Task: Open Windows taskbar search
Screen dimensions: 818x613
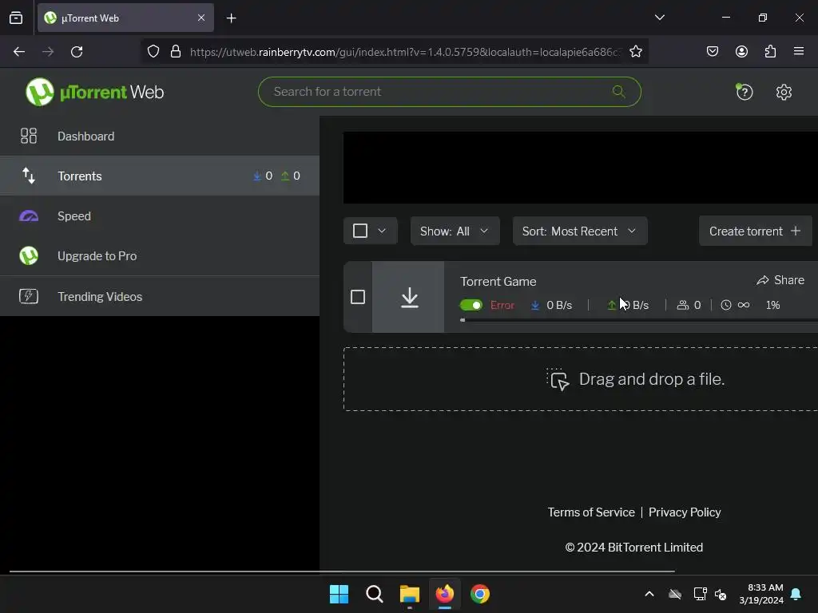Action: 374,594
